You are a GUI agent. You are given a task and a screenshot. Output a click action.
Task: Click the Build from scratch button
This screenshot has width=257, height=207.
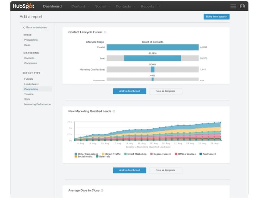[x=216, y=16]
